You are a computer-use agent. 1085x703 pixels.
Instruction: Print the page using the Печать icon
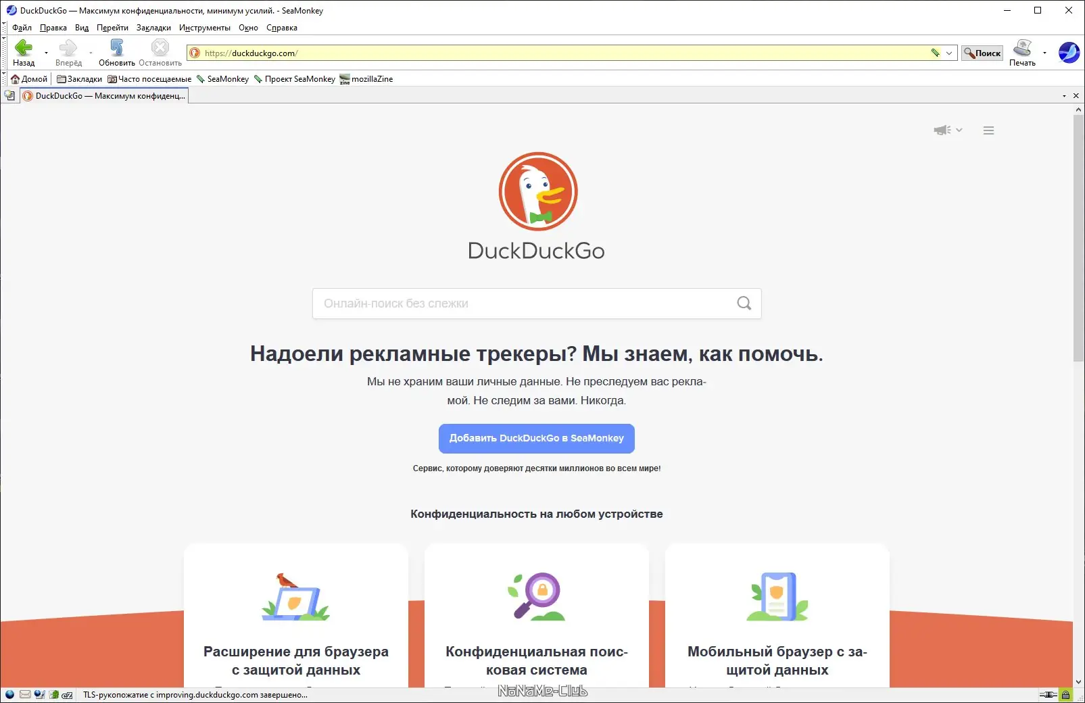[x=1022, y=52]
